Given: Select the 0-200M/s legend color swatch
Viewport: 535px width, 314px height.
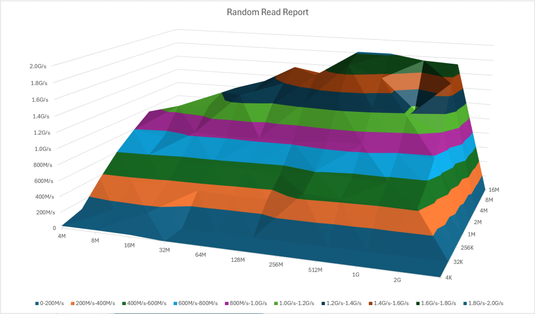Looking at the screenshot, I should 37,303.
